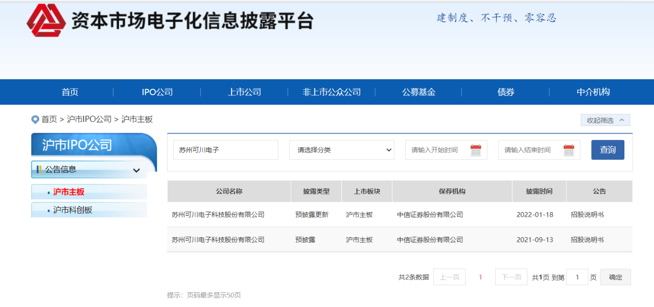This screenshot has height=307, width=654.
Task: Click the 公司名称 column header
Action: 229,191
